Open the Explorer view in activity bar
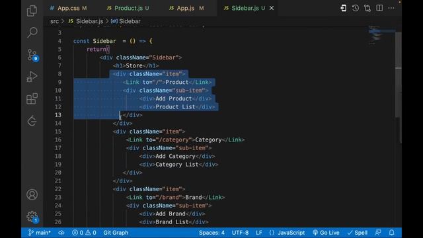The height and width of the screenshot is (238, 423). click(x=32, y=11)
